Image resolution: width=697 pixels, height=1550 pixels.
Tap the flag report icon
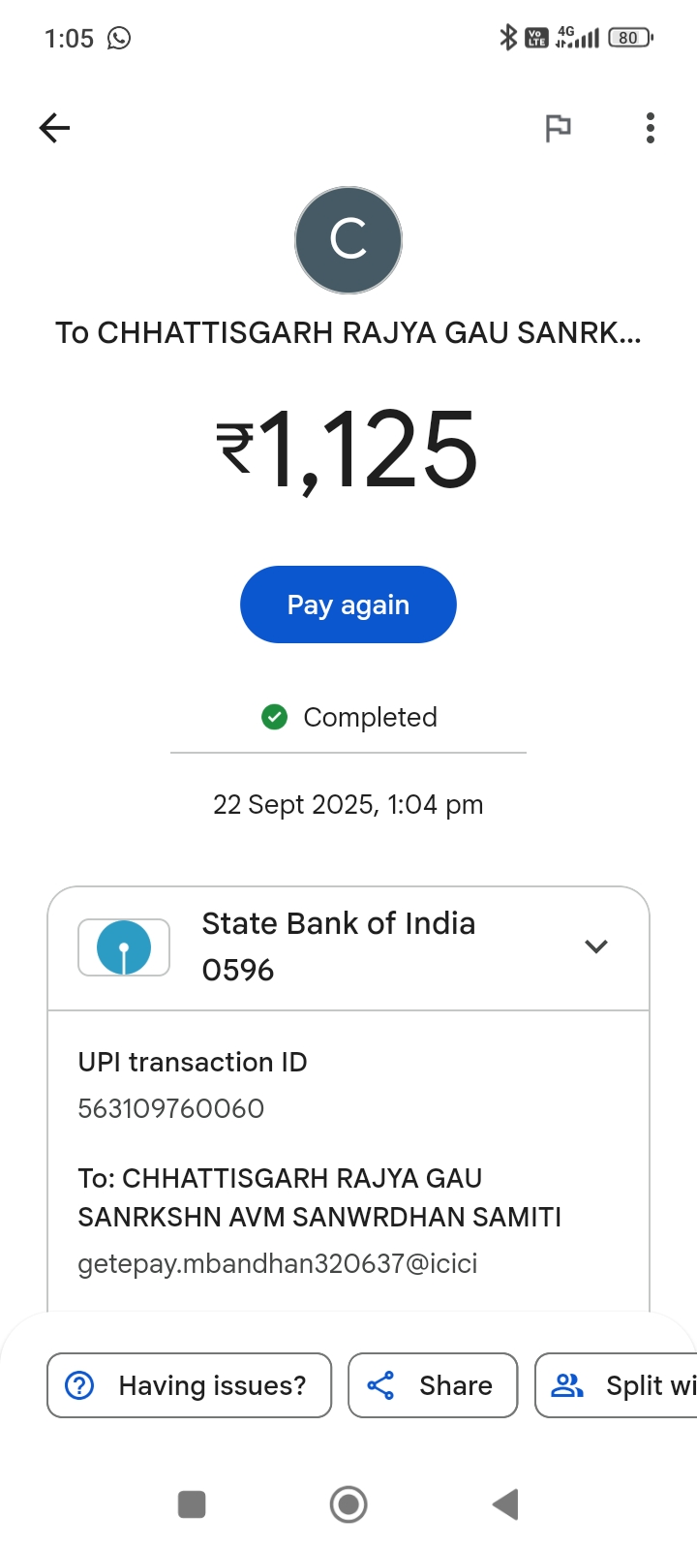(x=558, y=128)
